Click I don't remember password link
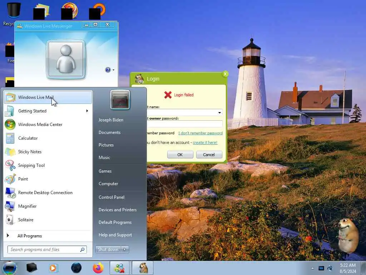Viewport: 366px width, 275px height. click(201, 133)
